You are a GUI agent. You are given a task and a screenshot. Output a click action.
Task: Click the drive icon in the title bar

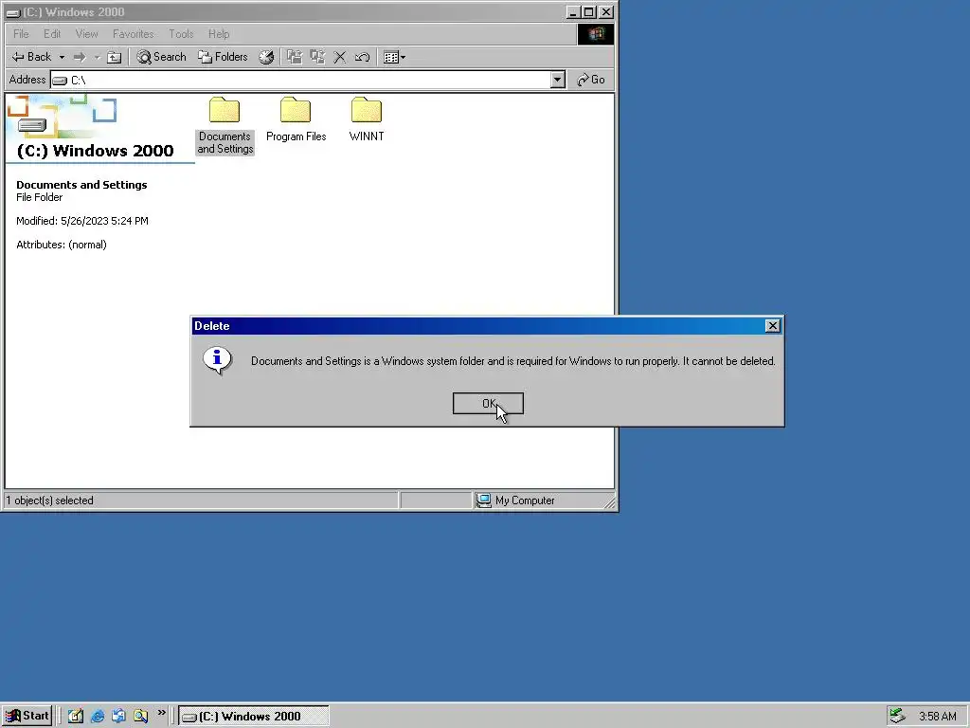click(12, 12)
